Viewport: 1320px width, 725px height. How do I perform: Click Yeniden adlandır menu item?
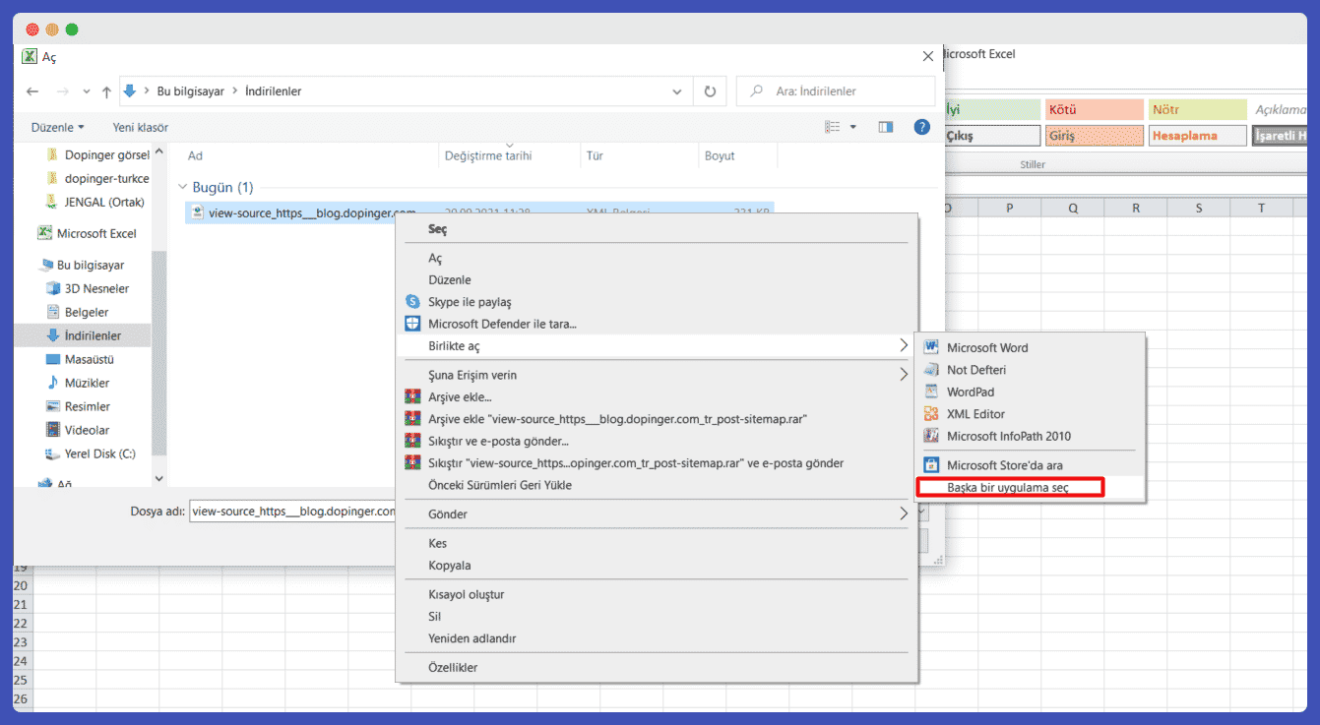pos(657,638)
